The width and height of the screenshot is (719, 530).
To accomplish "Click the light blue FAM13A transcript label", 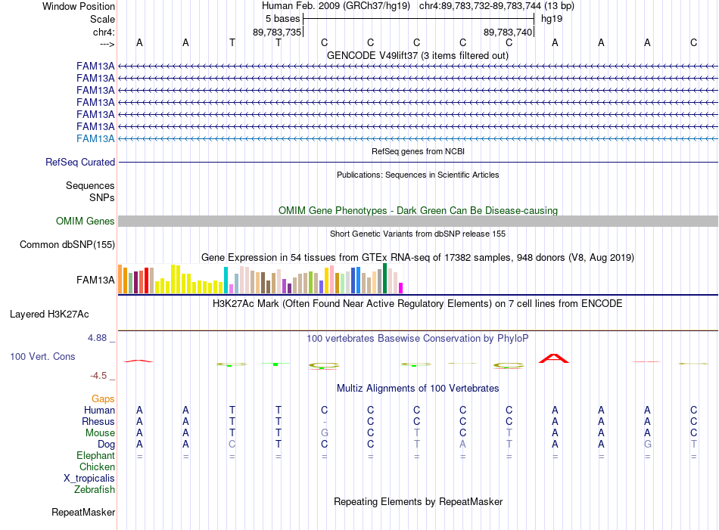I will tap(95, 139).
